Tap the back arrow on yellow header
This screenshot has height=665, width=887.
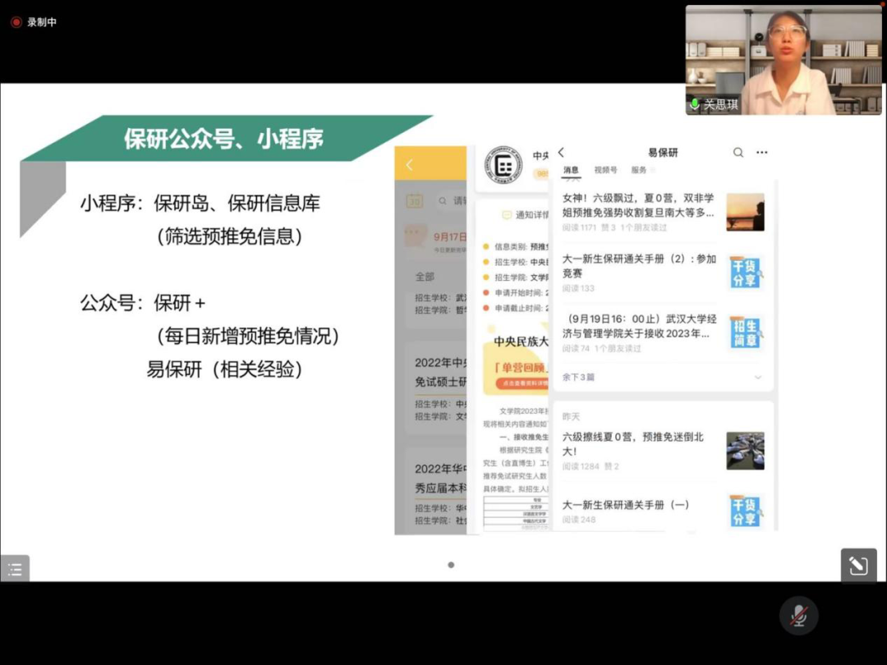coord(410,165)
